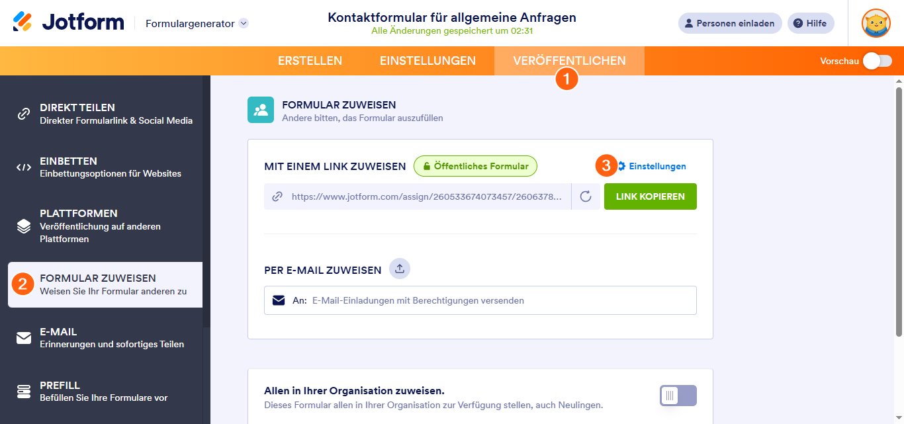Screen dimensions: 904x424
Task: Click the Jotform logo
Action: 69,22
